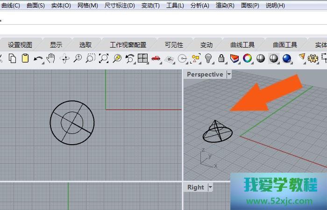
Task: Switch to the 曲线工具 tab
Action: pyautogui.click(x=242, y=45)
